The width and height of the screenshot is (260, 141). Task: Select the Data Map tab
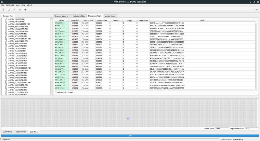pyautogui.click(x=34, y=132)
